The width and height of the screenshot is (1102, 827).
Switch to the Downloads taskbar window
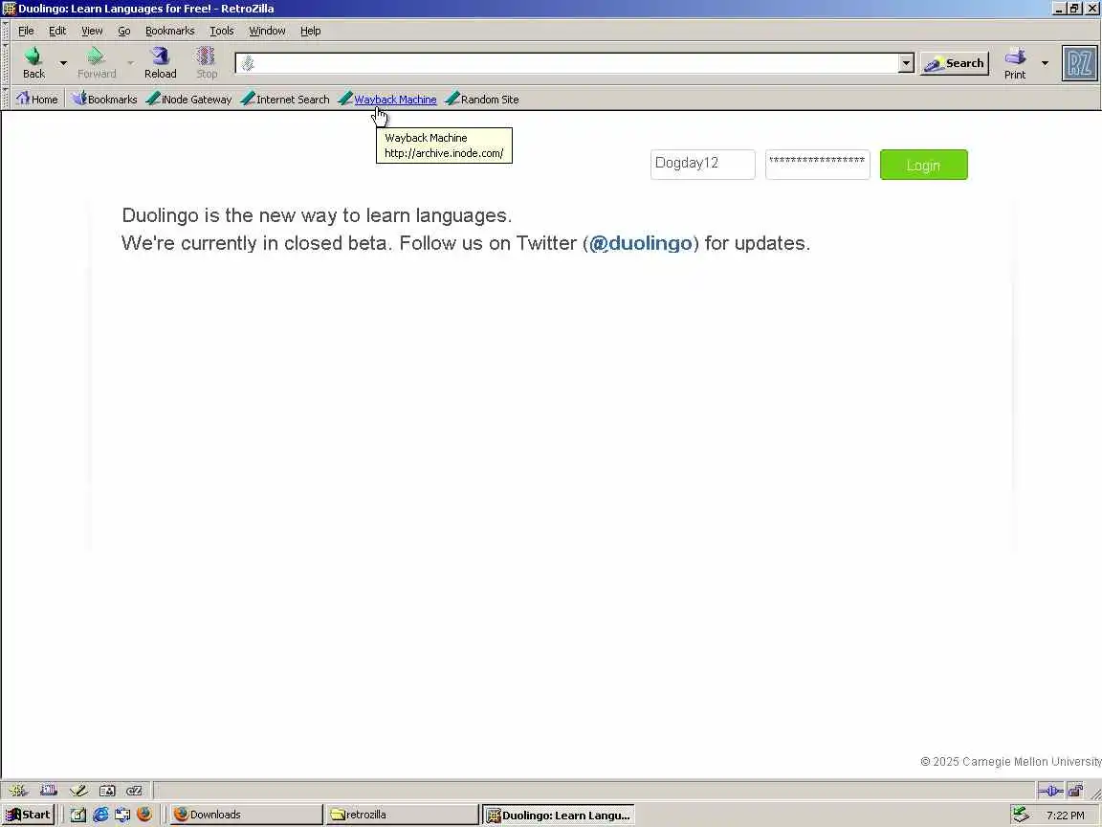pyautogui.click(x=247, y=815)
